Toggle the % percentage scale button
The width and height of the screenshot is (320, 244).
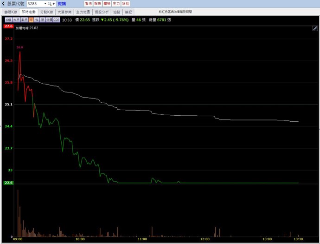click(37, 20)
